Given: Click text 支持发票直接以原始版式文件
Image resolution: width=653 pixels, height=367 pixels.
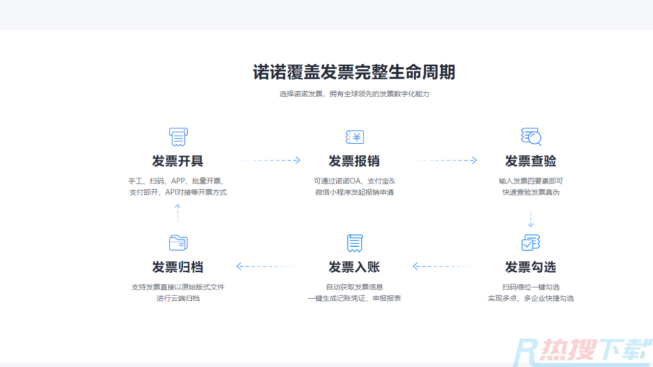Looking at the screenshot, I should point(178,287).
